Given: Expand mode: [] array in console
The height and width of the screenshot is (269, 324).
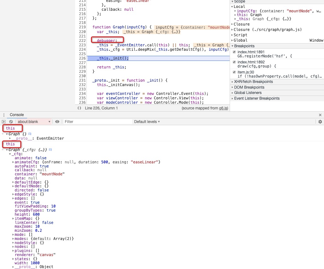Looking at the screenshot, I should pyautogui.click(x=13, y=235).
